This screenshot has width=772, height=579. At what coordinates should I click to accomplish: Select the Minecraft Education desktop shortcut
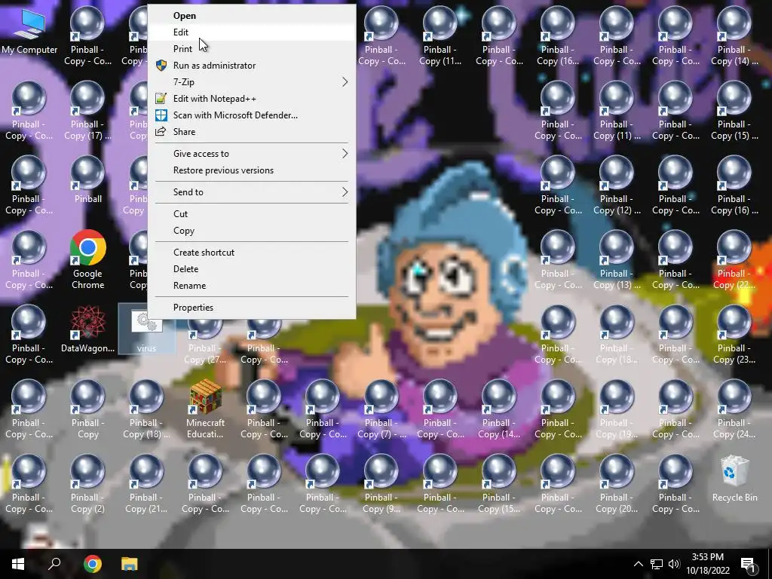click(x=205, y=409)
